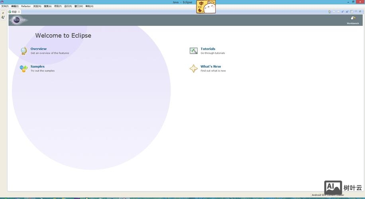
Task: Open the What's New link
Action: point(210,66)
